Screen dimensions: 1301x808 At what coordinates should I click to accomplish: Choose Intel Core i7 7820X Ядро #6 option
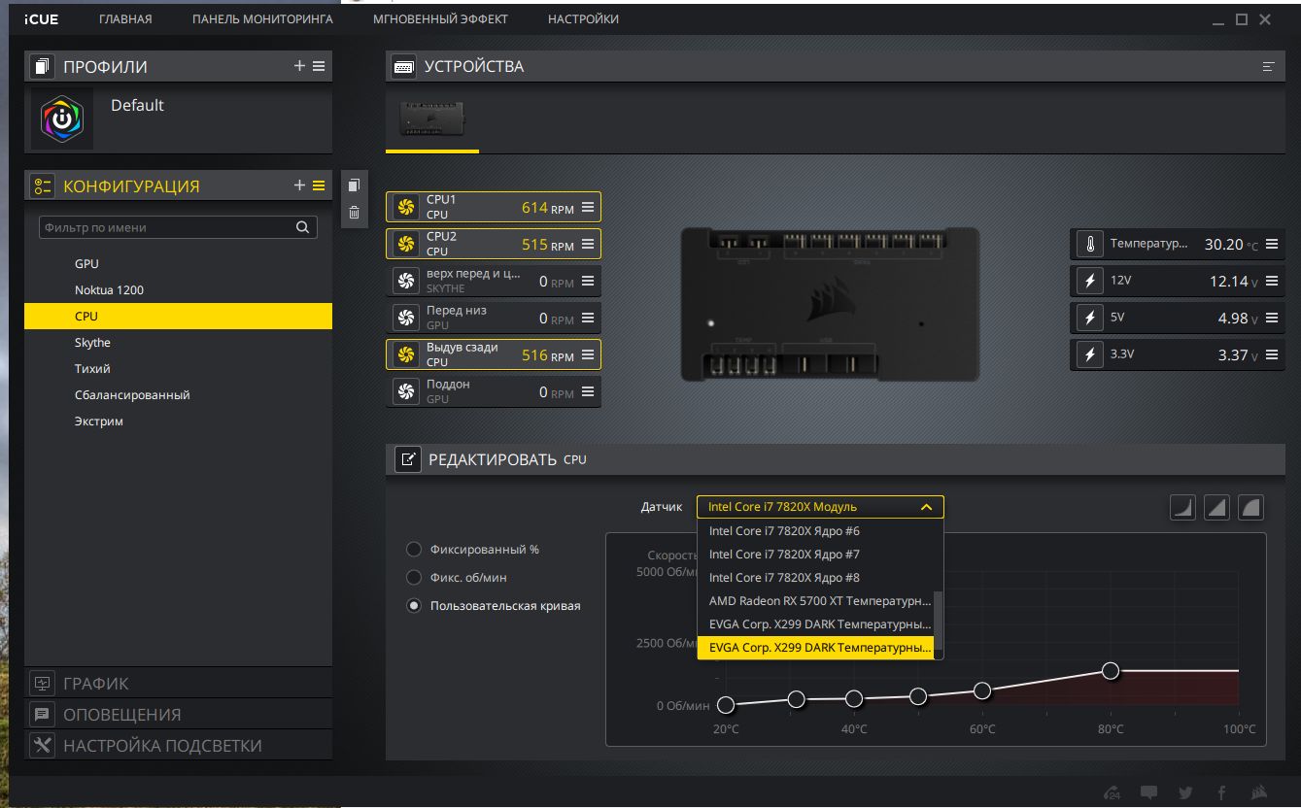click(x=815, y=531)
